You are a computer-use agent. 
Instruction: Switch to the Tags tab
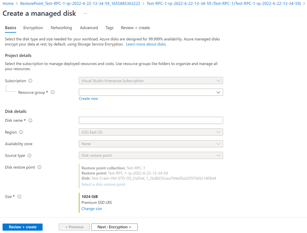tap(109, 28)
